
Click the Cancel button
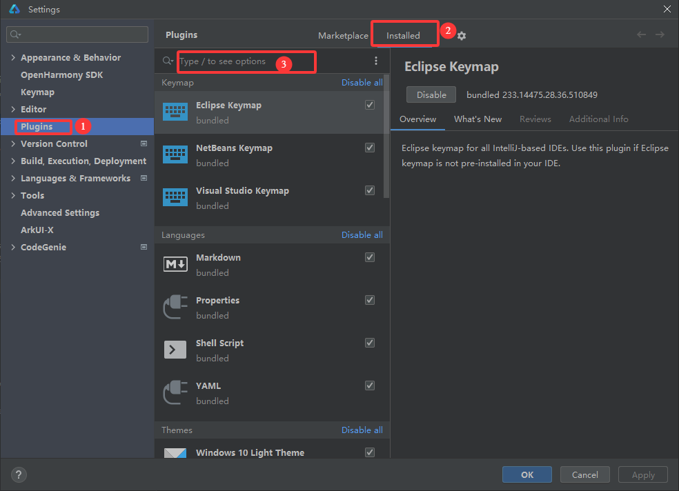pyautogui.click(x=585, y=474)
